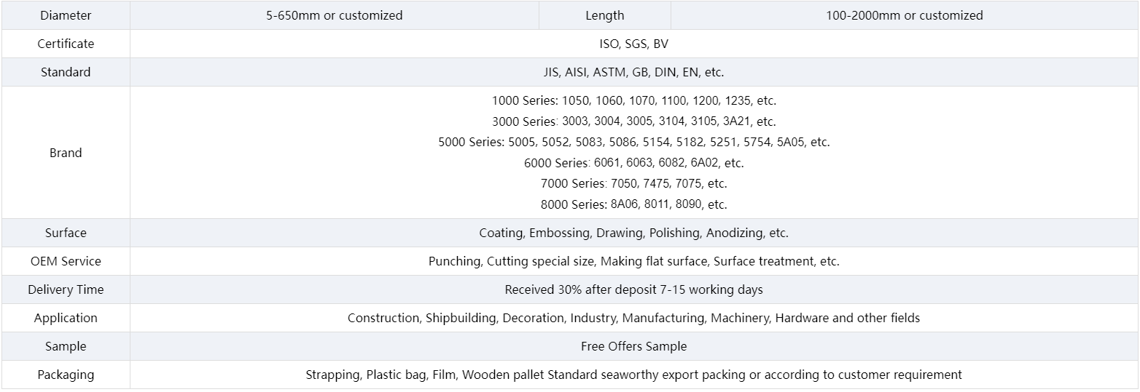This screenshot has width=1140, height=392.
Task: Select the 100-2000mm or customized cell
Action: click(905, 15)
